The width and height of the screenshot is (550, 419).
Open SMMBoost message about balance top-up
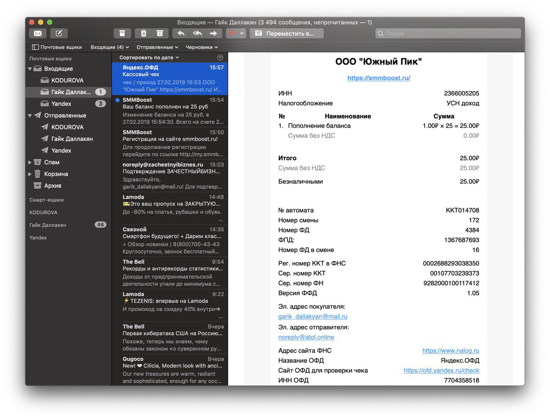click(x=170, y=111)
